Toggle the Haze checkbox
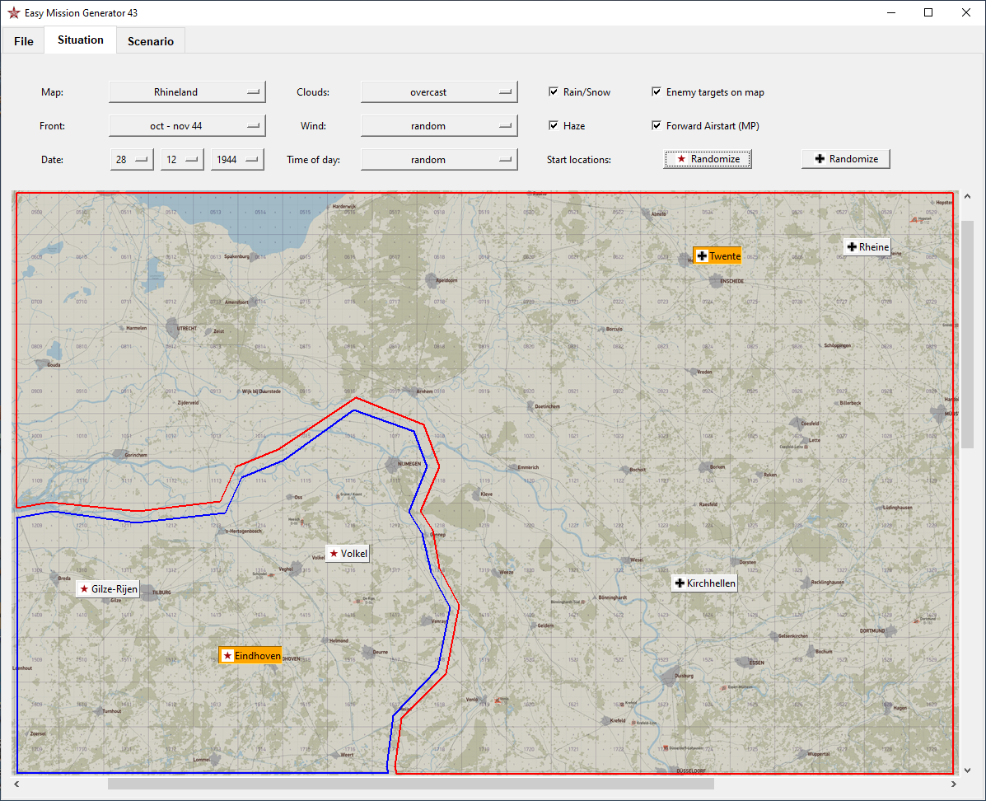 554,126
